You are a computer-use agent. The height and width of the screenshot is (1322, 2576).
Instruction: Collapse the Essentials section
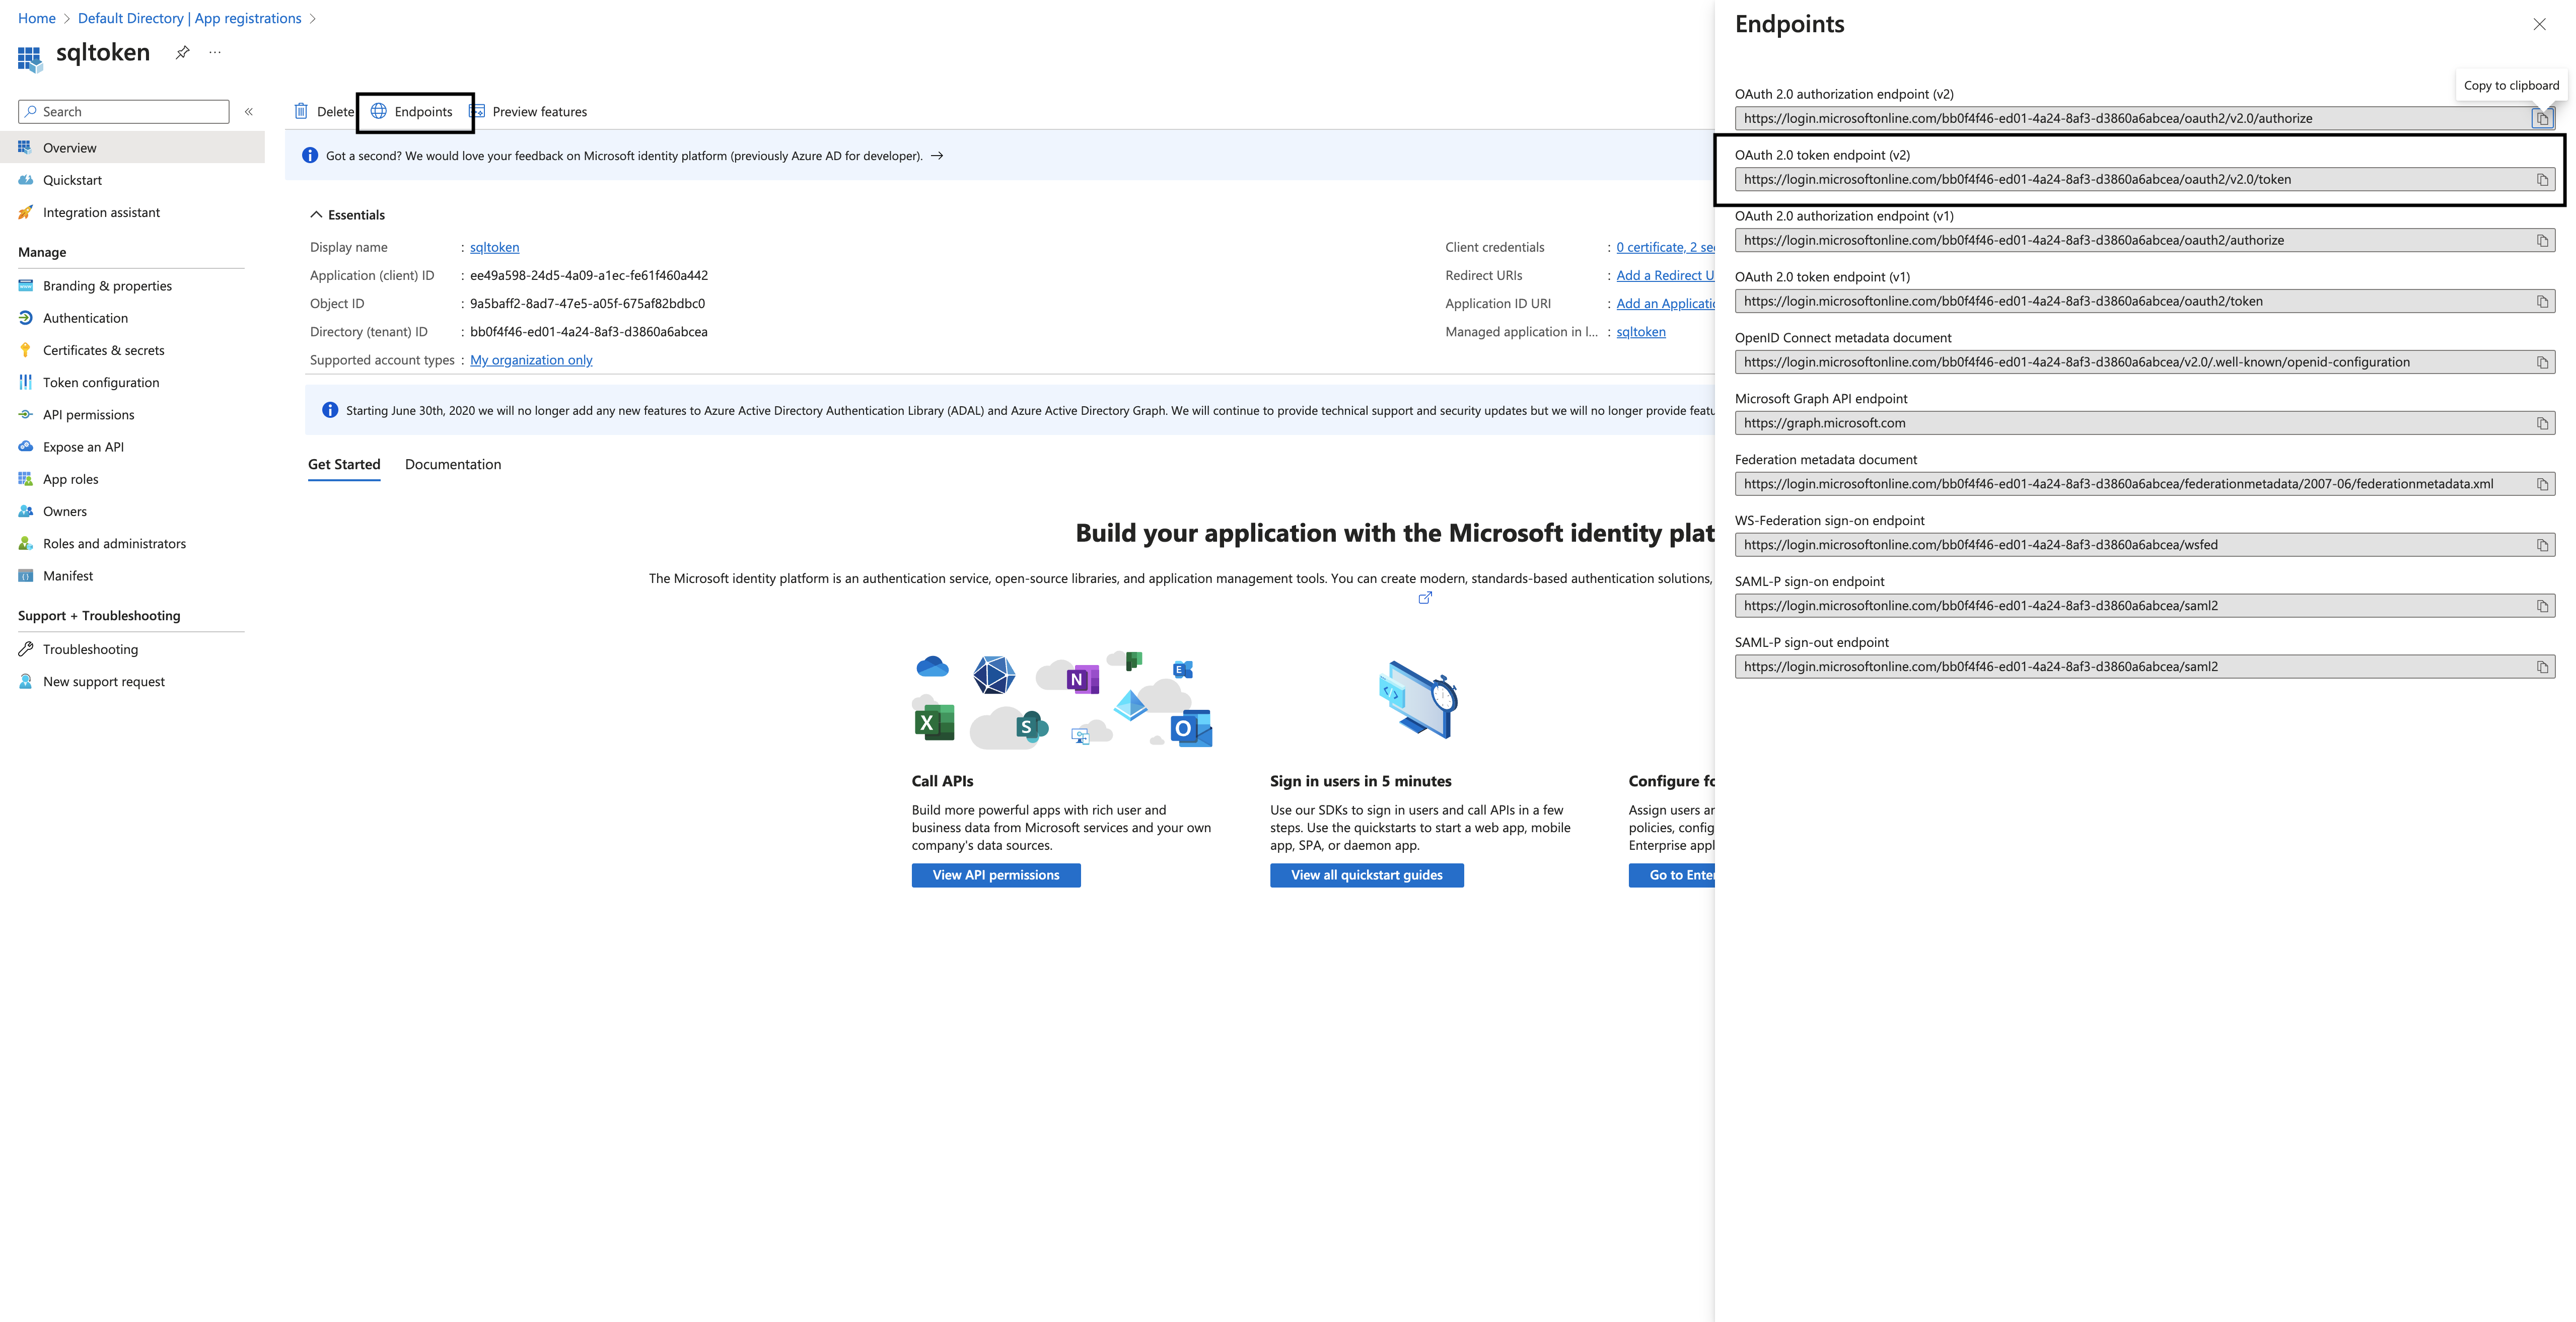click(x=317, y=214)
